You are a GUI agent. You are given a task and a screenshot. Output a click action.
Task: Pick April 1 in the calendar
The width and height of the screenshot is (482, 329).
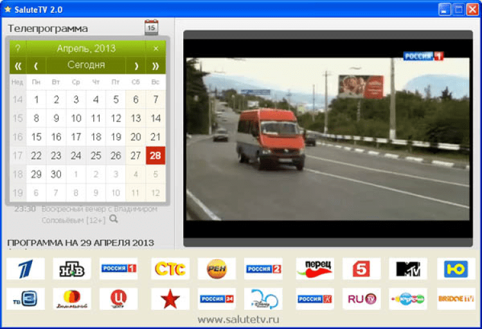pos(36,99)
